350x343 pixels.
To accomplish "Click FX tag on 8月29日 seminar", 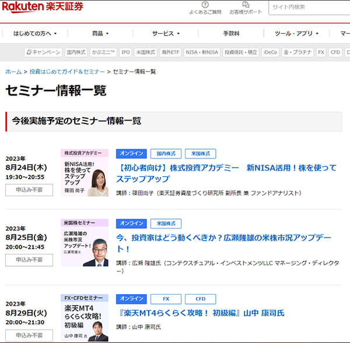I will (x=166, y=299).
